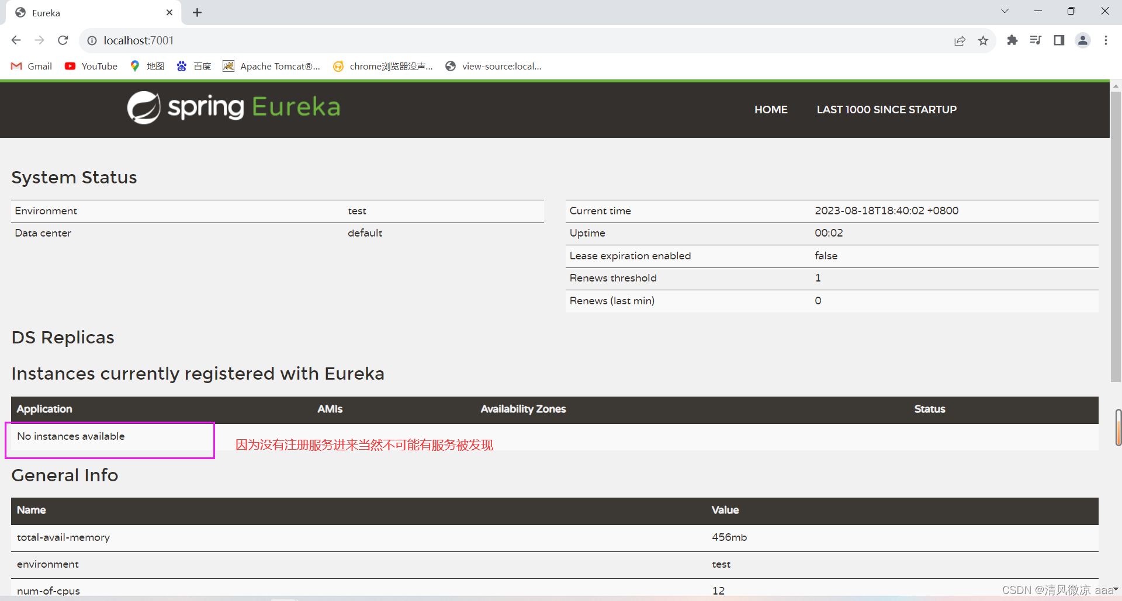Click the 'No instances available' text

click(71, 436)
